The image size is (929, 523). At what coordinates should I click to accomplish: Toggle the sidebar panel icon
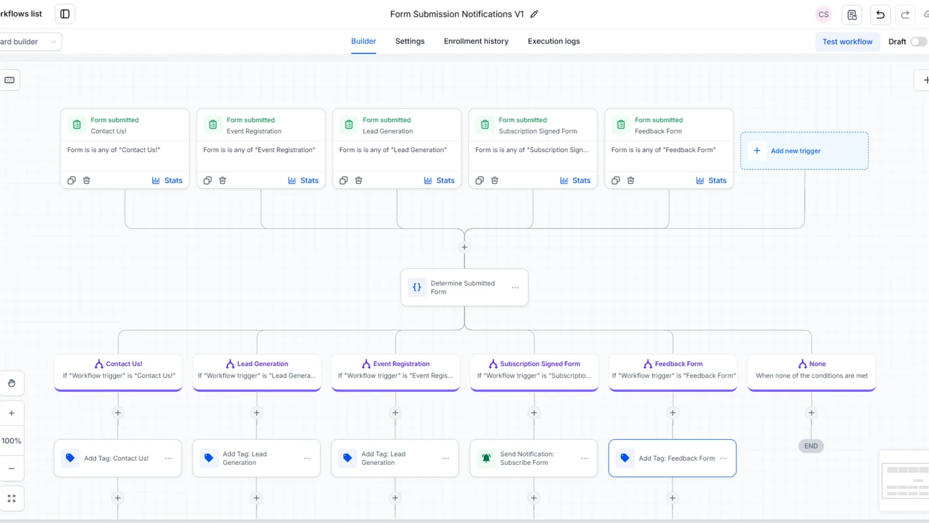(65, 14)
